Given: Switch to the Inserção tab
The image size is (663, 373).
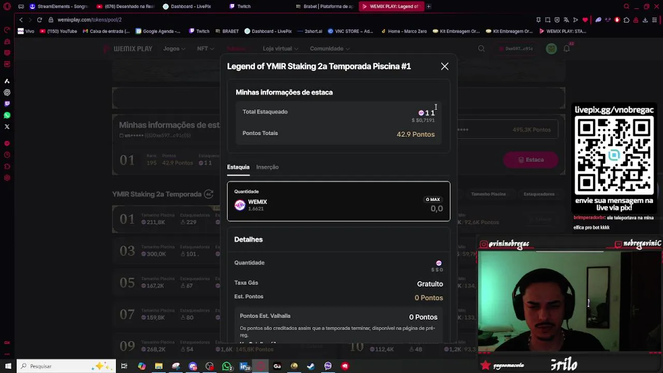Looking at the screenshot, I should [x=267, y=167].
